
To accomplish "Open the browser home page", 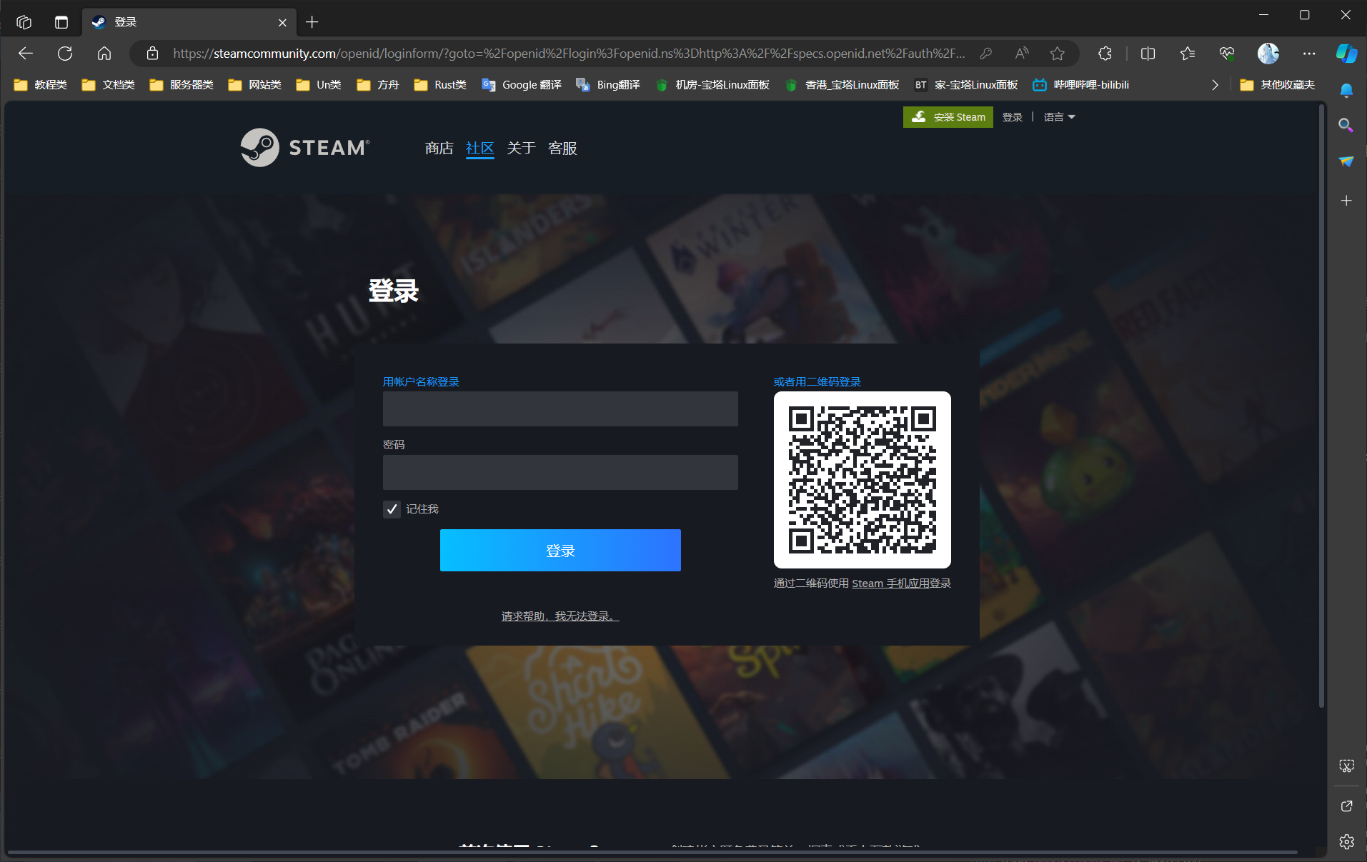I will click(x=104, y=54).
